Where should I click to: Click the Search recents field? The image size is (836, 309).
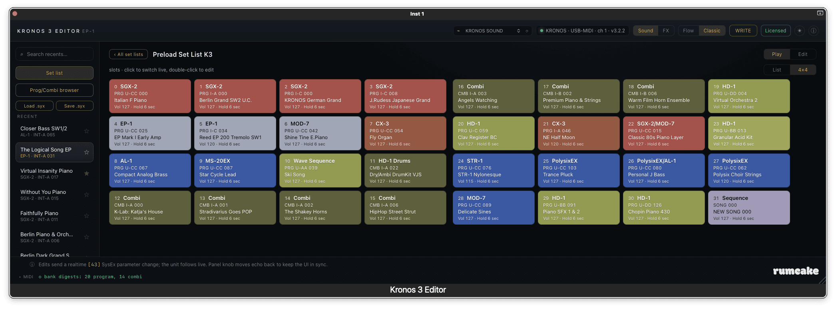click(x=54, y=54)
